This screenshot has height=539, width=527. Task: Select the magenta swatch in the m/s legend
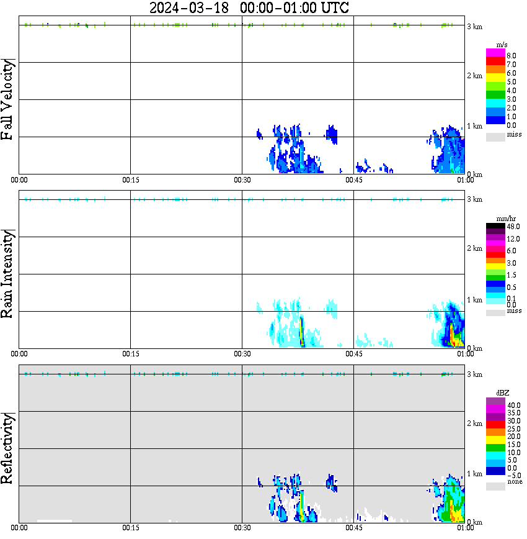(x=496, y=53)
